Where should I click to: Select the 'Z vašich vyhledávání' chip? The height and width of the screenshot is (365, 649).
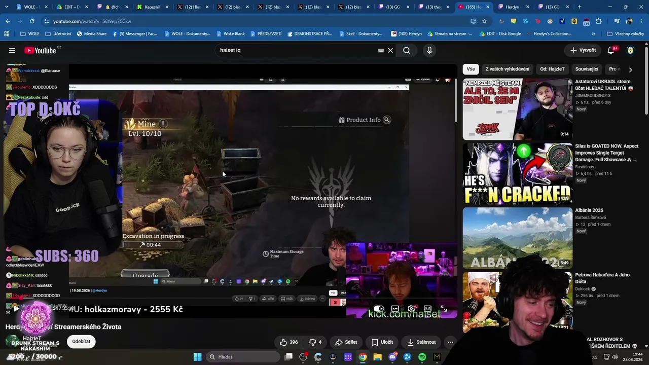[508, 69]
